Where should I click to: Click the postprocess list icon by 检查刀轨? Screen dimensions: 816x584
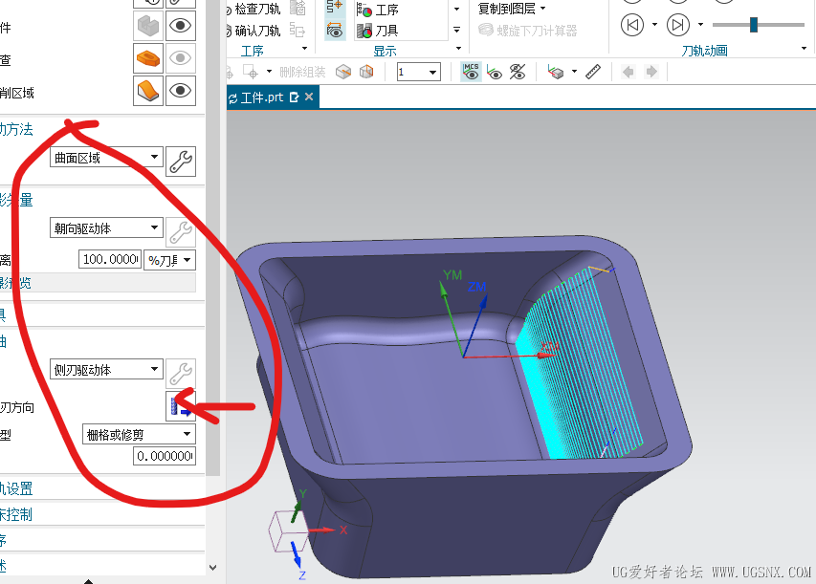tap(298, 8)
